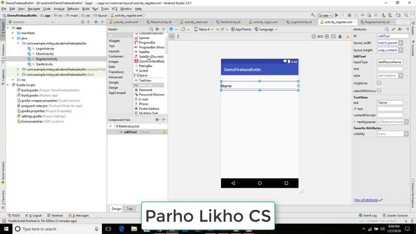Image resolution: width=416 pixels, height=234 pixels.
Task: Open Project panel settings gear
Action: (x=96, y=22)
